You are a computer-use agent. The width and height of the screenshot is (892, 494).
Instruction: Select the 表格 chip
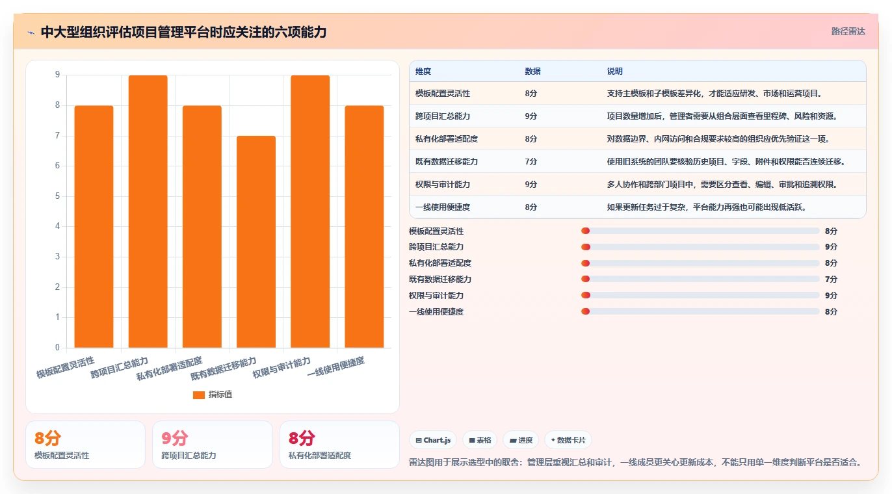(x=479, y=440)
